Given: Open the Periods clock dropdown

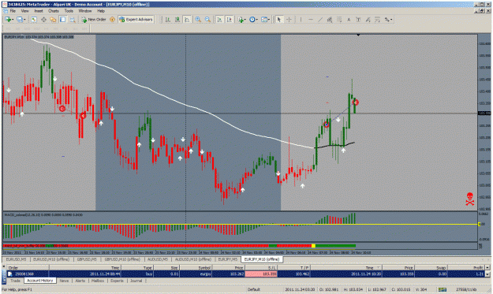Looking at the screenshot, I should [253, 20].
